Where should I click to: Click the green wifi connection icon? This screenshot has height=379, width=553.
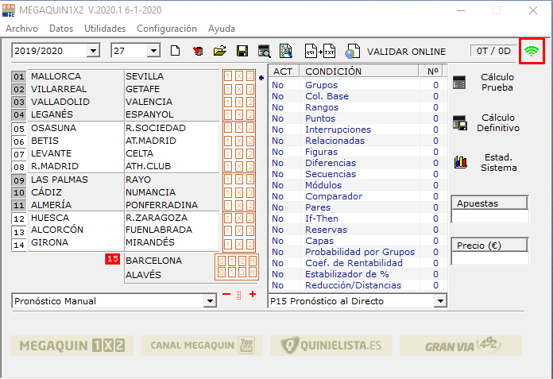click(x=532, y=51)
